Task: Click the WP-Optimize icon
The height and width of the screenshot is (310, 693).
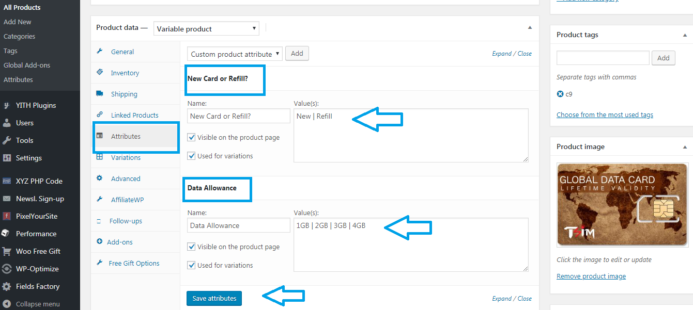Action: 7,269
